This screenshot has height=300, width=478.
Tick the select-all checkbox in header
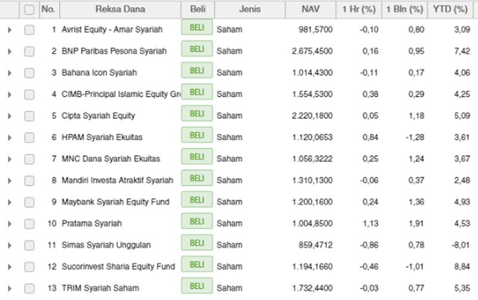[x=29, y=10]
